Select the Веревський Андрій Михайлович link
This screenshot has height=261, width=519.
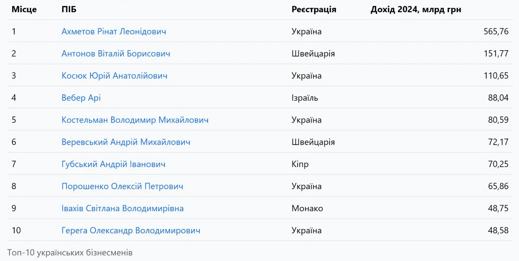tap(126, 142)
